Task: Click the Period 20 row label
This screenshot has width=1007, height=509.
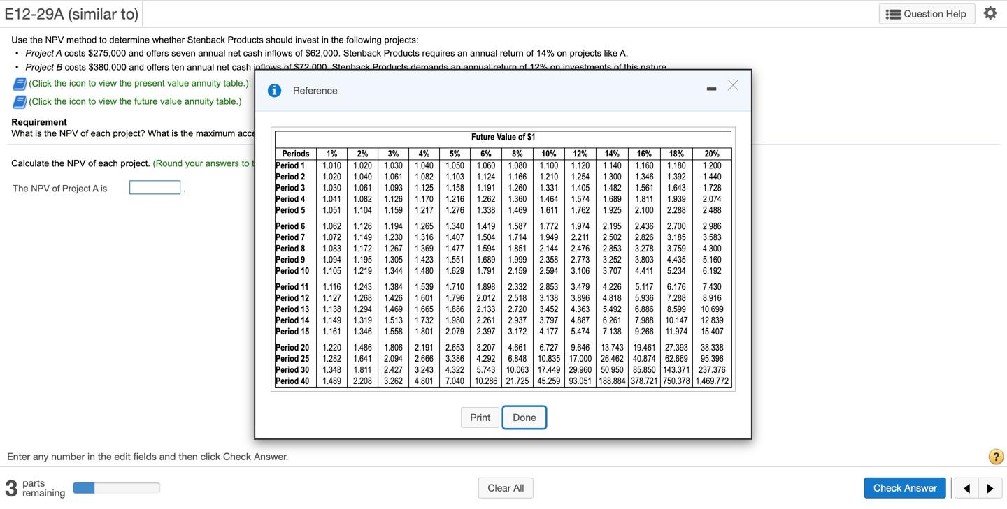Action: (x=292, y=348)
